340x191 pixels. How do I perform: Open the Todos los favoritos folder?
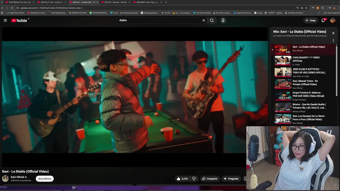point(332,13)
